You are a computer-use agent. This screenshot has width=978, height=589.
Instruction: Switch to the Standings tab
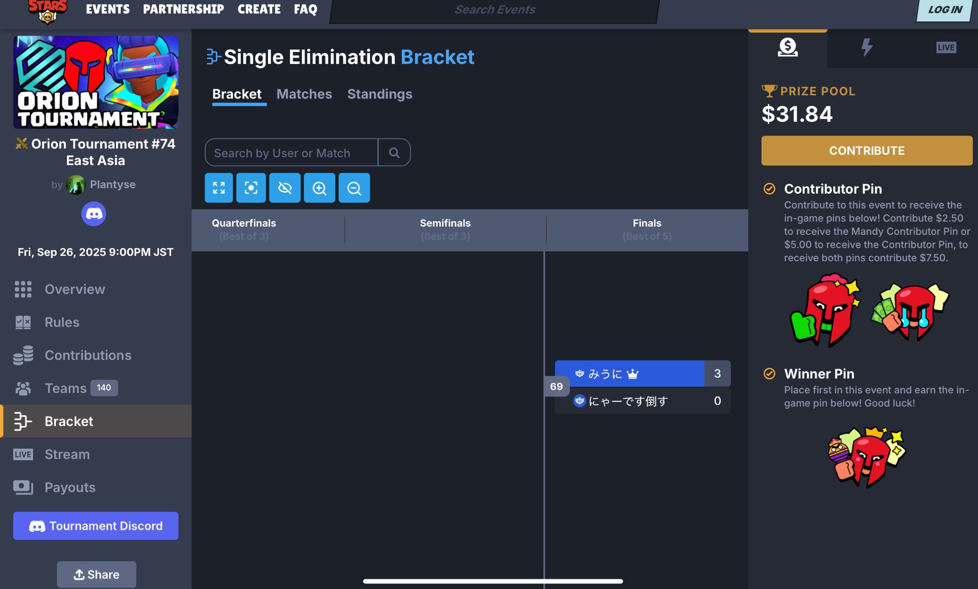(380, 94)
